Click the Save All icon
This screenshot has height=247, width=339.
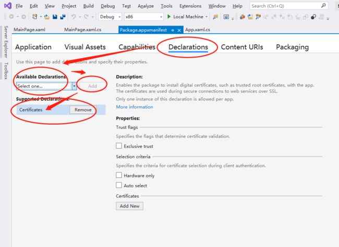tap(63, 17)
